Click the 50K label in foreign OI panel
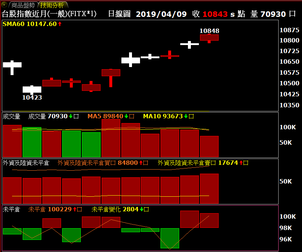Screen dimensions: 302x252 pyautogui.click(x=286, y=181)
